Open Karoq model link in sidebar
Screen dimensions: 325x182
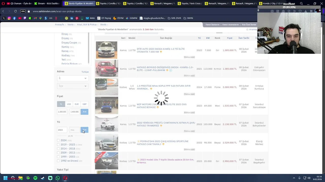click(x=65, y=51)
